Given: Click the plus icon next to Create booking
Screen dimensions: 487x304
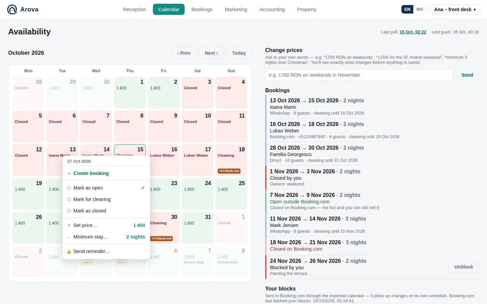Looking at the screenshot, I should [x=69, y=173].
